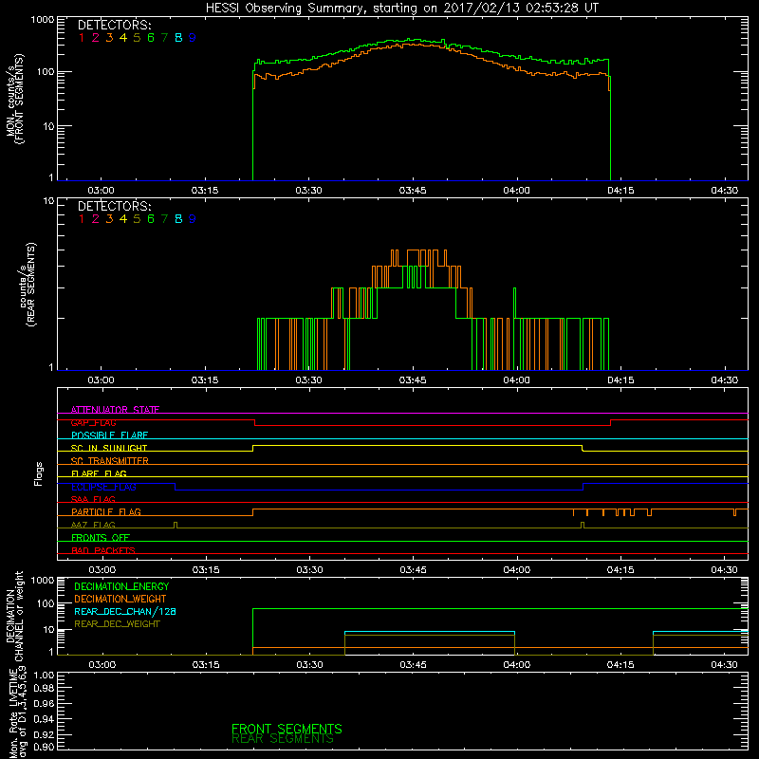The width and height of the screenshot is (759, 759).
Task: Click the 03:45 tick under the flags plot
Action: point(414,570)
